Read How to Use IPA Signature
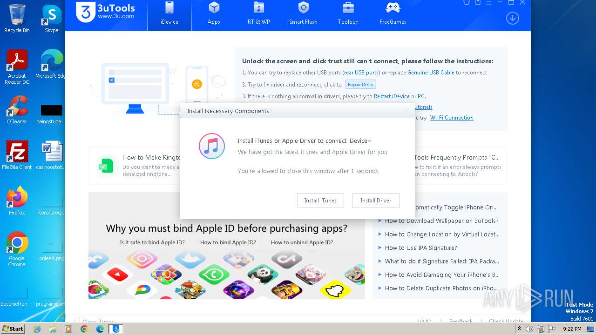 pyautogui.click(x=421, y=248)
